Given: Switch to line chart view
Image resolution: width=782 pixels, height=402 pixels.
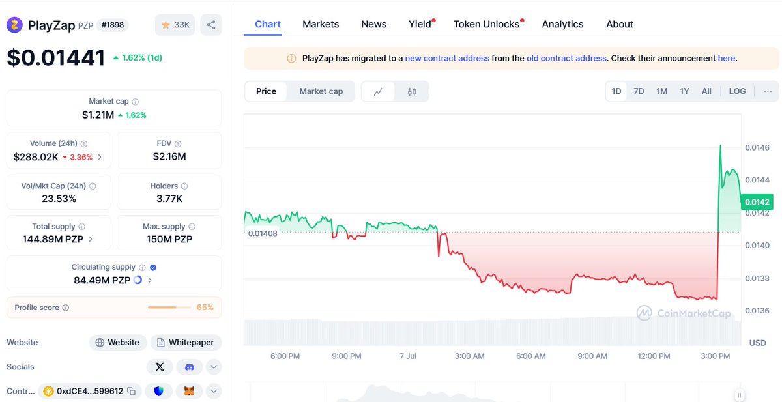Looking at the screenshot, I should point(379,91).
